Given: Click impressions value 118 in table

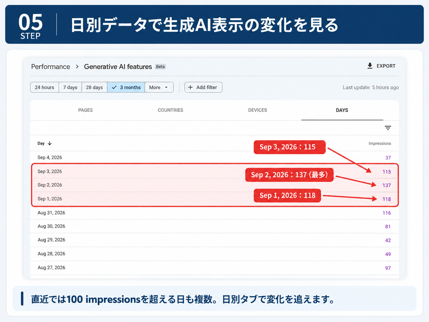Looking at the screenshot, I should point(387,199).
